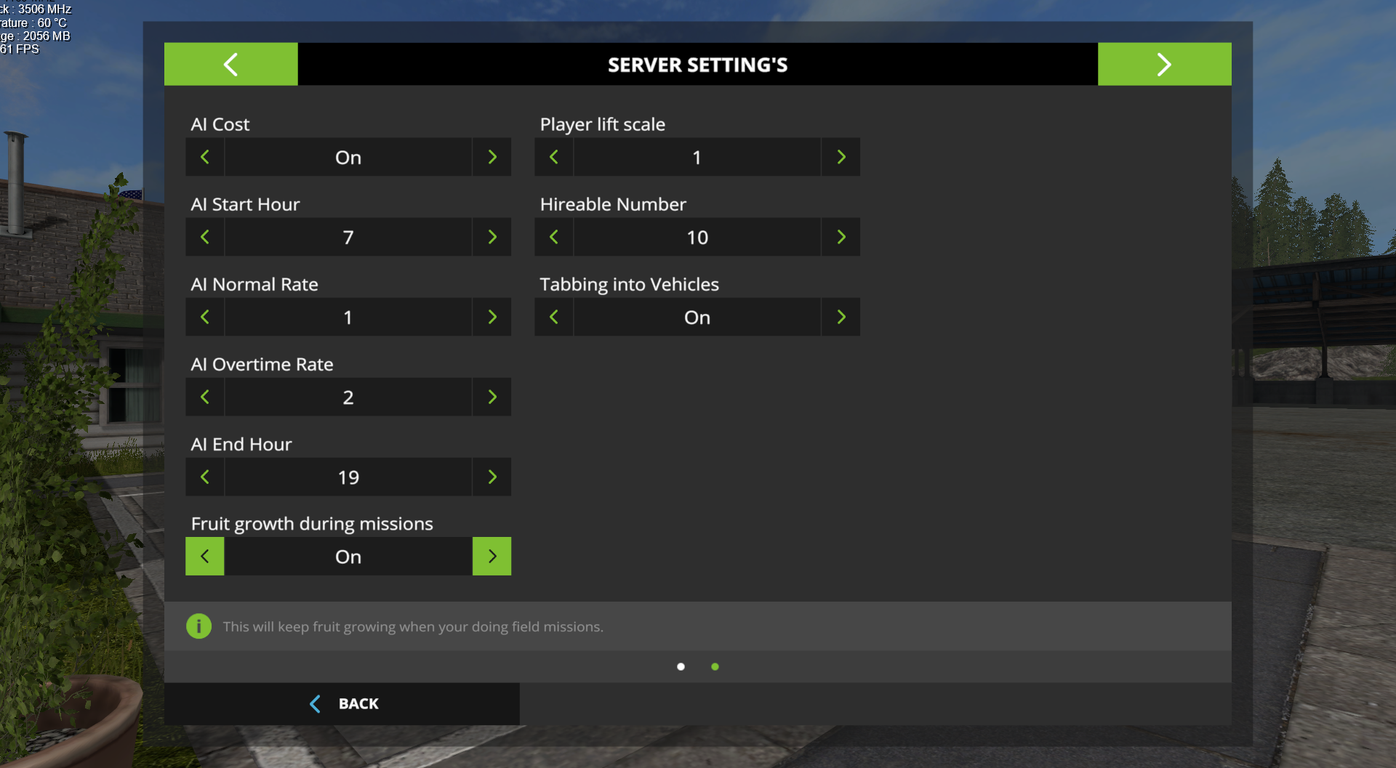Switch Fruit growth during missions with left arrow
The height and width of the screenshot is (768, 1396).
coord(205,557)
